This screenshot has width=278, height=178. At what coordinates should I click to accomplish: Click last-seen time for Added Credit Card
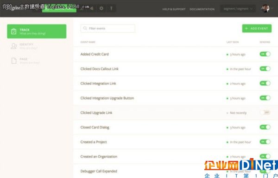(x=238, y=54)
